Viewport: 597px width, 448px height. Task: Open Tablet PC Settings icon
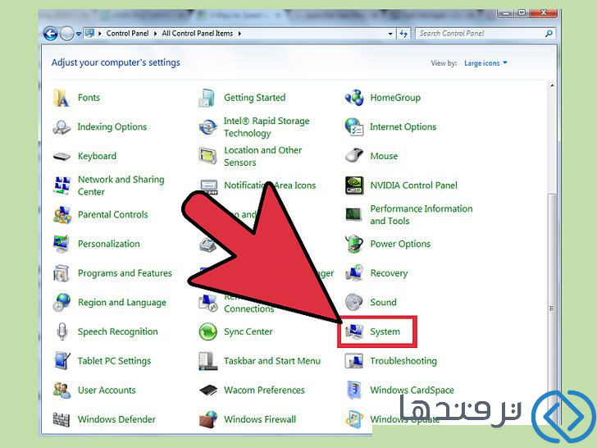(x=62, y=361)
